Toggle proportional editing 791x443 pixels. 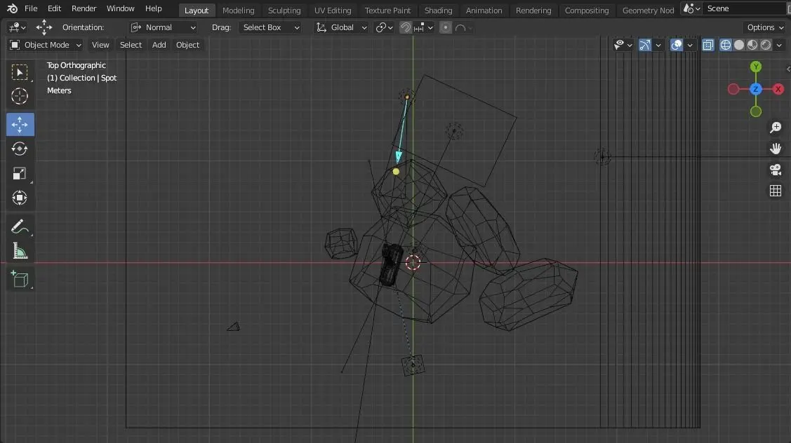click(x=446, y=27)
